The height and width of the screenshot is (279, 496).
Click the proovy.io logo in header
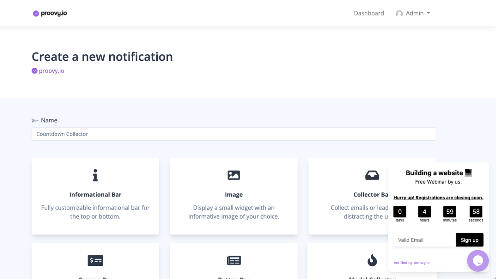tap(50, 13)
